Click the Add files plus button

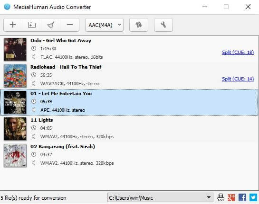coord(13,25)
